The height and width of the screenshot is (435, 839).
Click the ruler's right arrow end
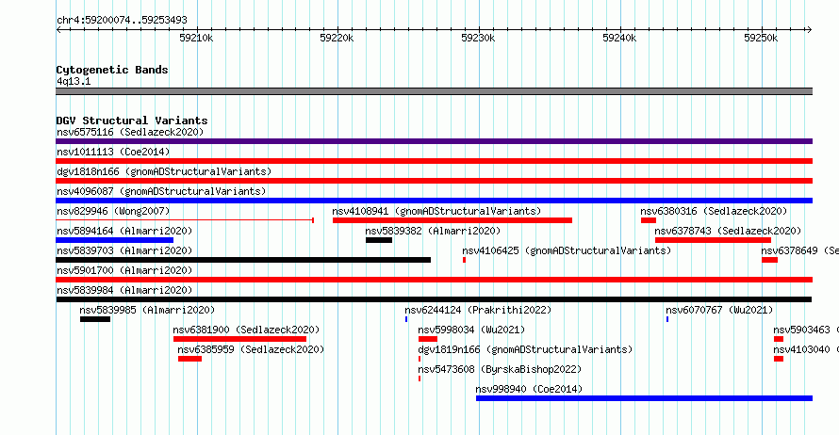pos(810,29)
